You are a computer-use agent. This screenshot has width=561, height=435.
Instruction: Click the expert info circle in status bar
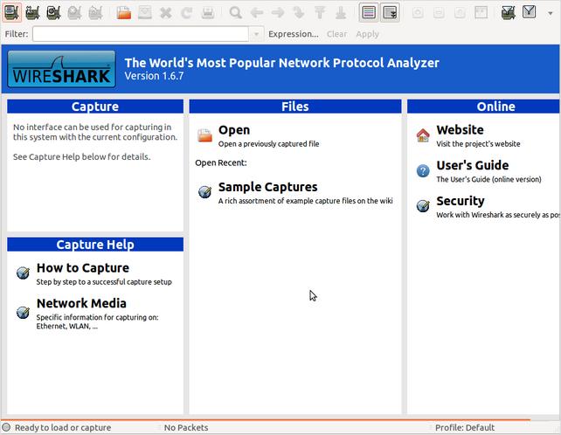[6, 427]
